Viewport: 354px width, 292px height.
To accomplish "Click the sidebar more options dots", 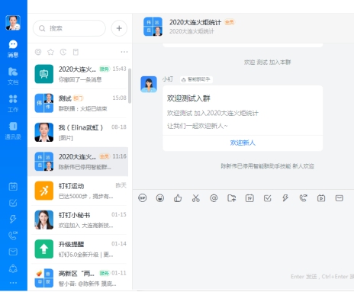I will pos(13,283).
